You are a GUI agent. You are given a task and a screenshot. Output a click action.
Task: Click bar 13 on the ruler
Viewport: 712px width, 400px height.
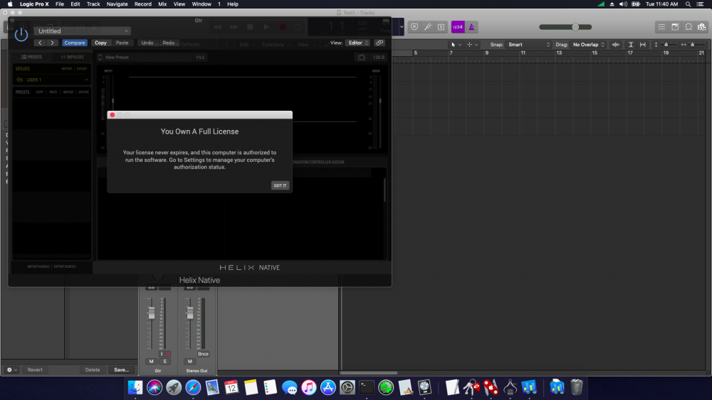point(559,53)
